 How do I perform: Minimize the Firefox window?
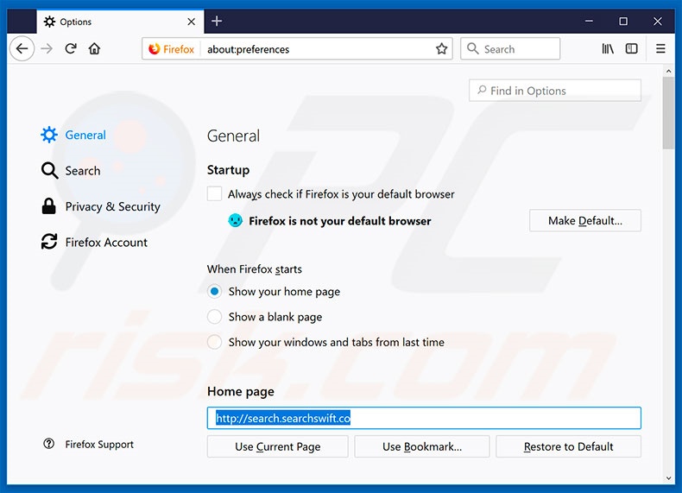coord(589,21)
